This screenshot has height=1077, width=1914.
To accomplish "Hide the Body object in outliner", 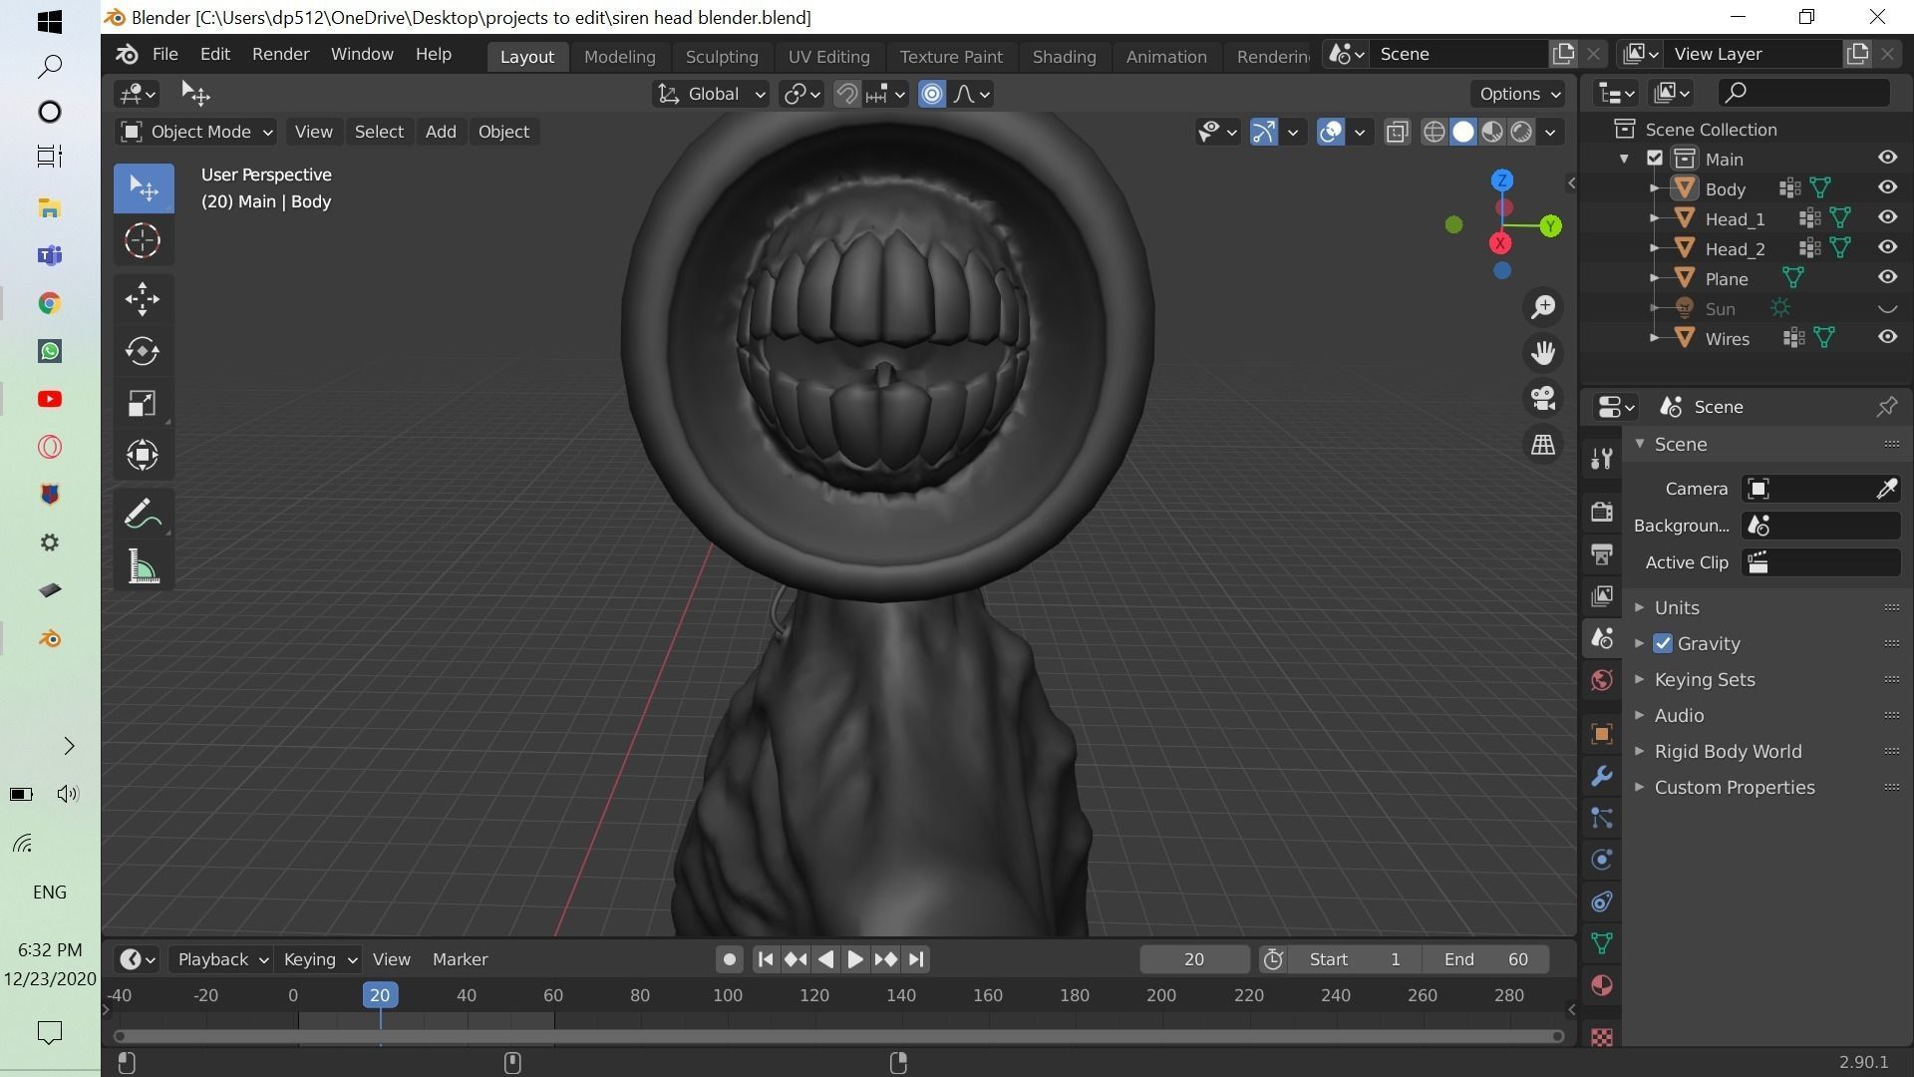I will 1887,187.
